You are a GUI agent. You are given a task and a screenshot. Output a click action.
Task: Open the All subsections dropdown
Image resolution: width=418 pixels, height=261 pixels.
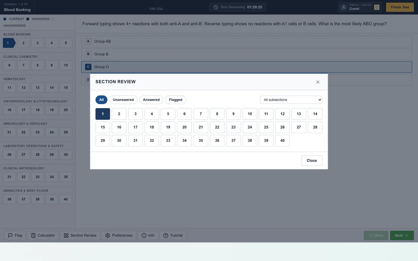pos(291,100)
